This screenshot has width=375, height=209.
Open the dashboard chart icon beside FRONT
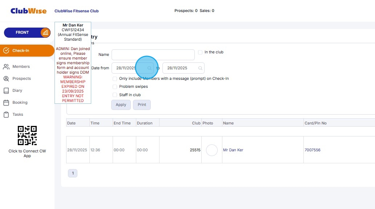[45, 33]
